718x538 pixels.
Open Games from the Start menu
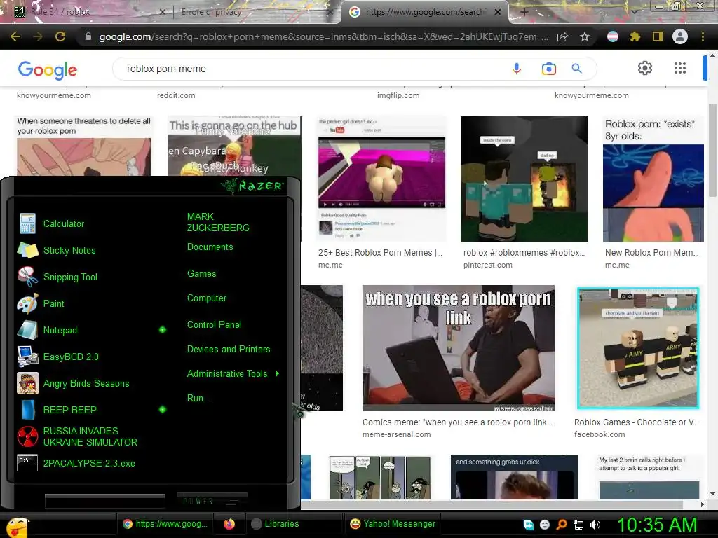click(x=201, y=274)
